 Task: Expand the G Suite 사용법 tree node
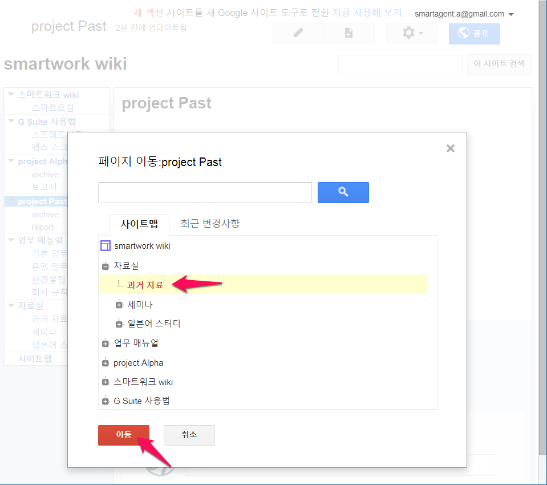click(105, 401)
